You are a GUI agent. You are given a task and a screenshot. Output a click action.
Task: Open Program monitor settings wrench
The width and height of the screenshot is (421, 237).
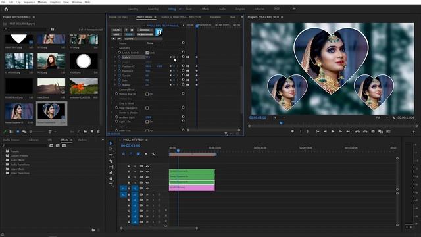click(x=393, y=117)
